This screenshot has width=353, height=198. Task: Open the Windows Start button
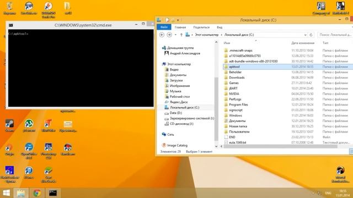pyautogui.click(x=6, y=193)
